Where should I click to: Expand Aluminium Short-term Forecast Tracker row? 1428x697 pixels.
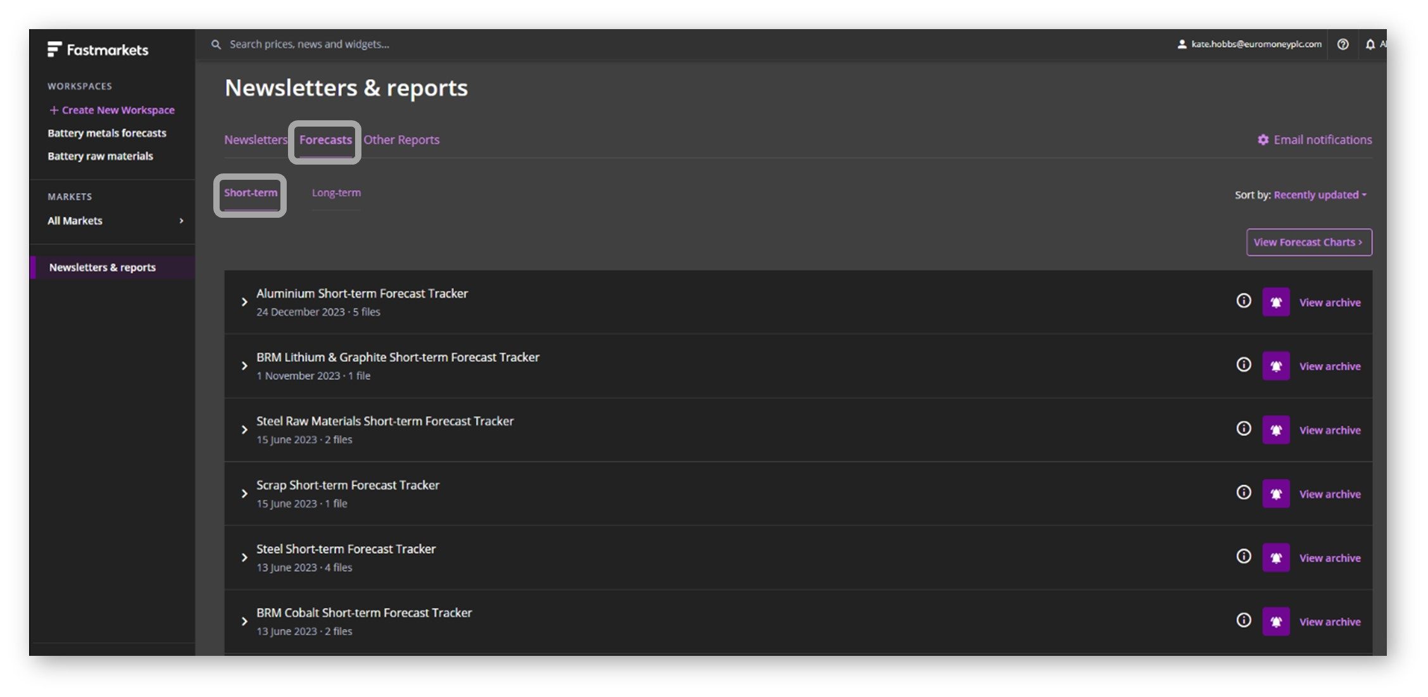pyautogui.click(x=244, y=302)
